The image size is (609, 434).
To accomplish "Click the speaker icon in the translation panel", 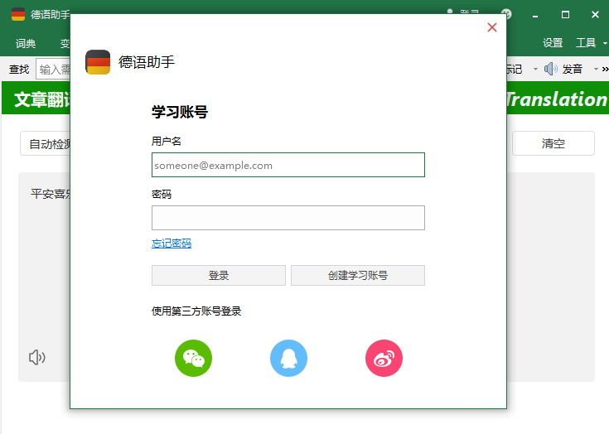I will tap(37, 357).
